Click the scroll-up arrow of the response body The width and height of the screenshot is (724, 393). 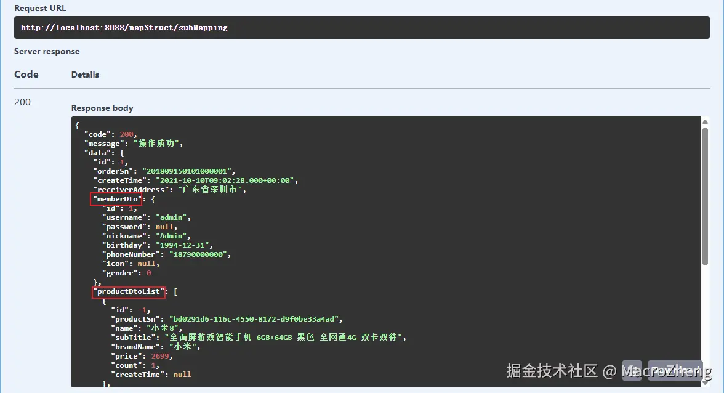pos(705,122)
